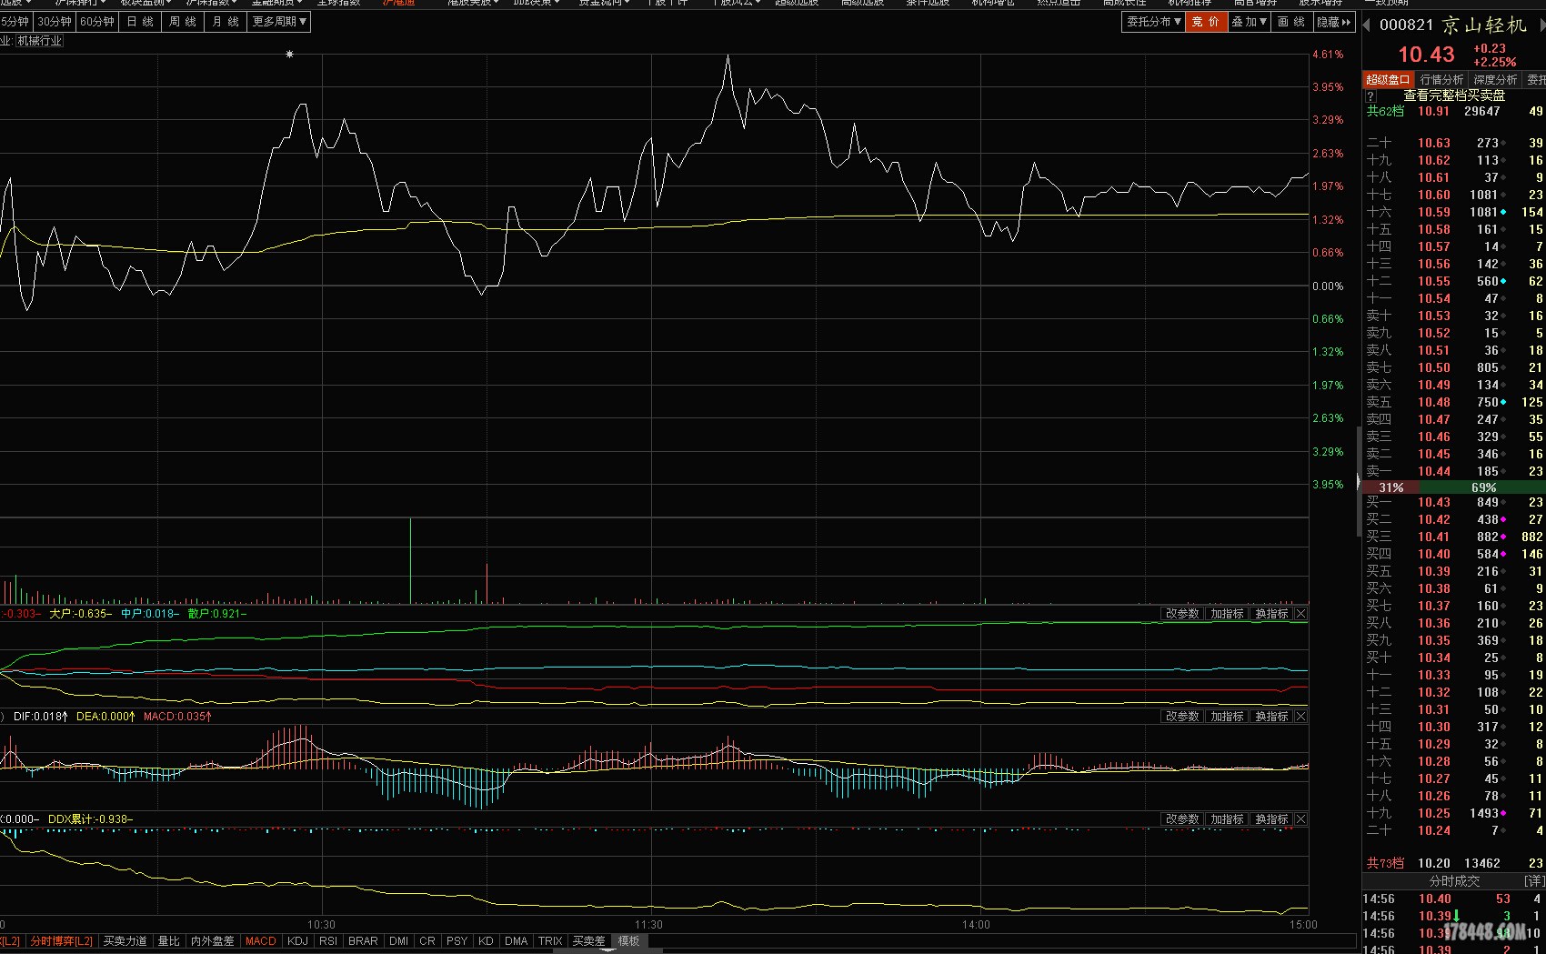
Task: Select the CR indicator tab
Action: click(x=427, y=941)
